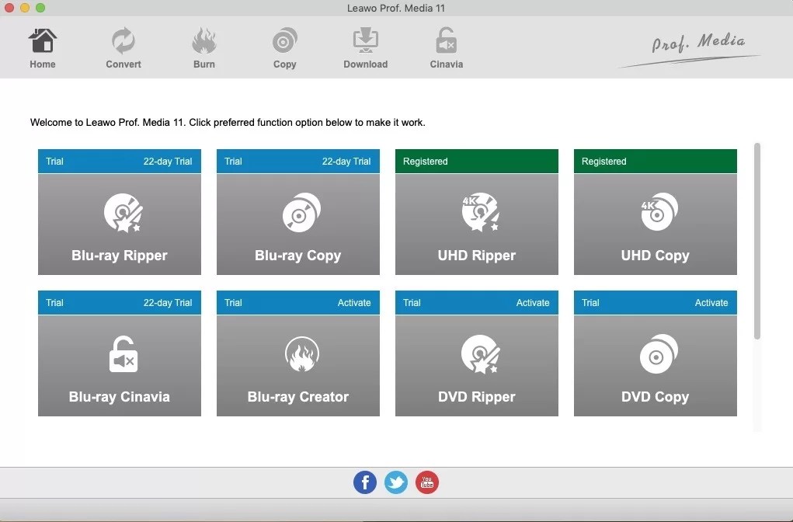Select the Home icon

[43, 47]
